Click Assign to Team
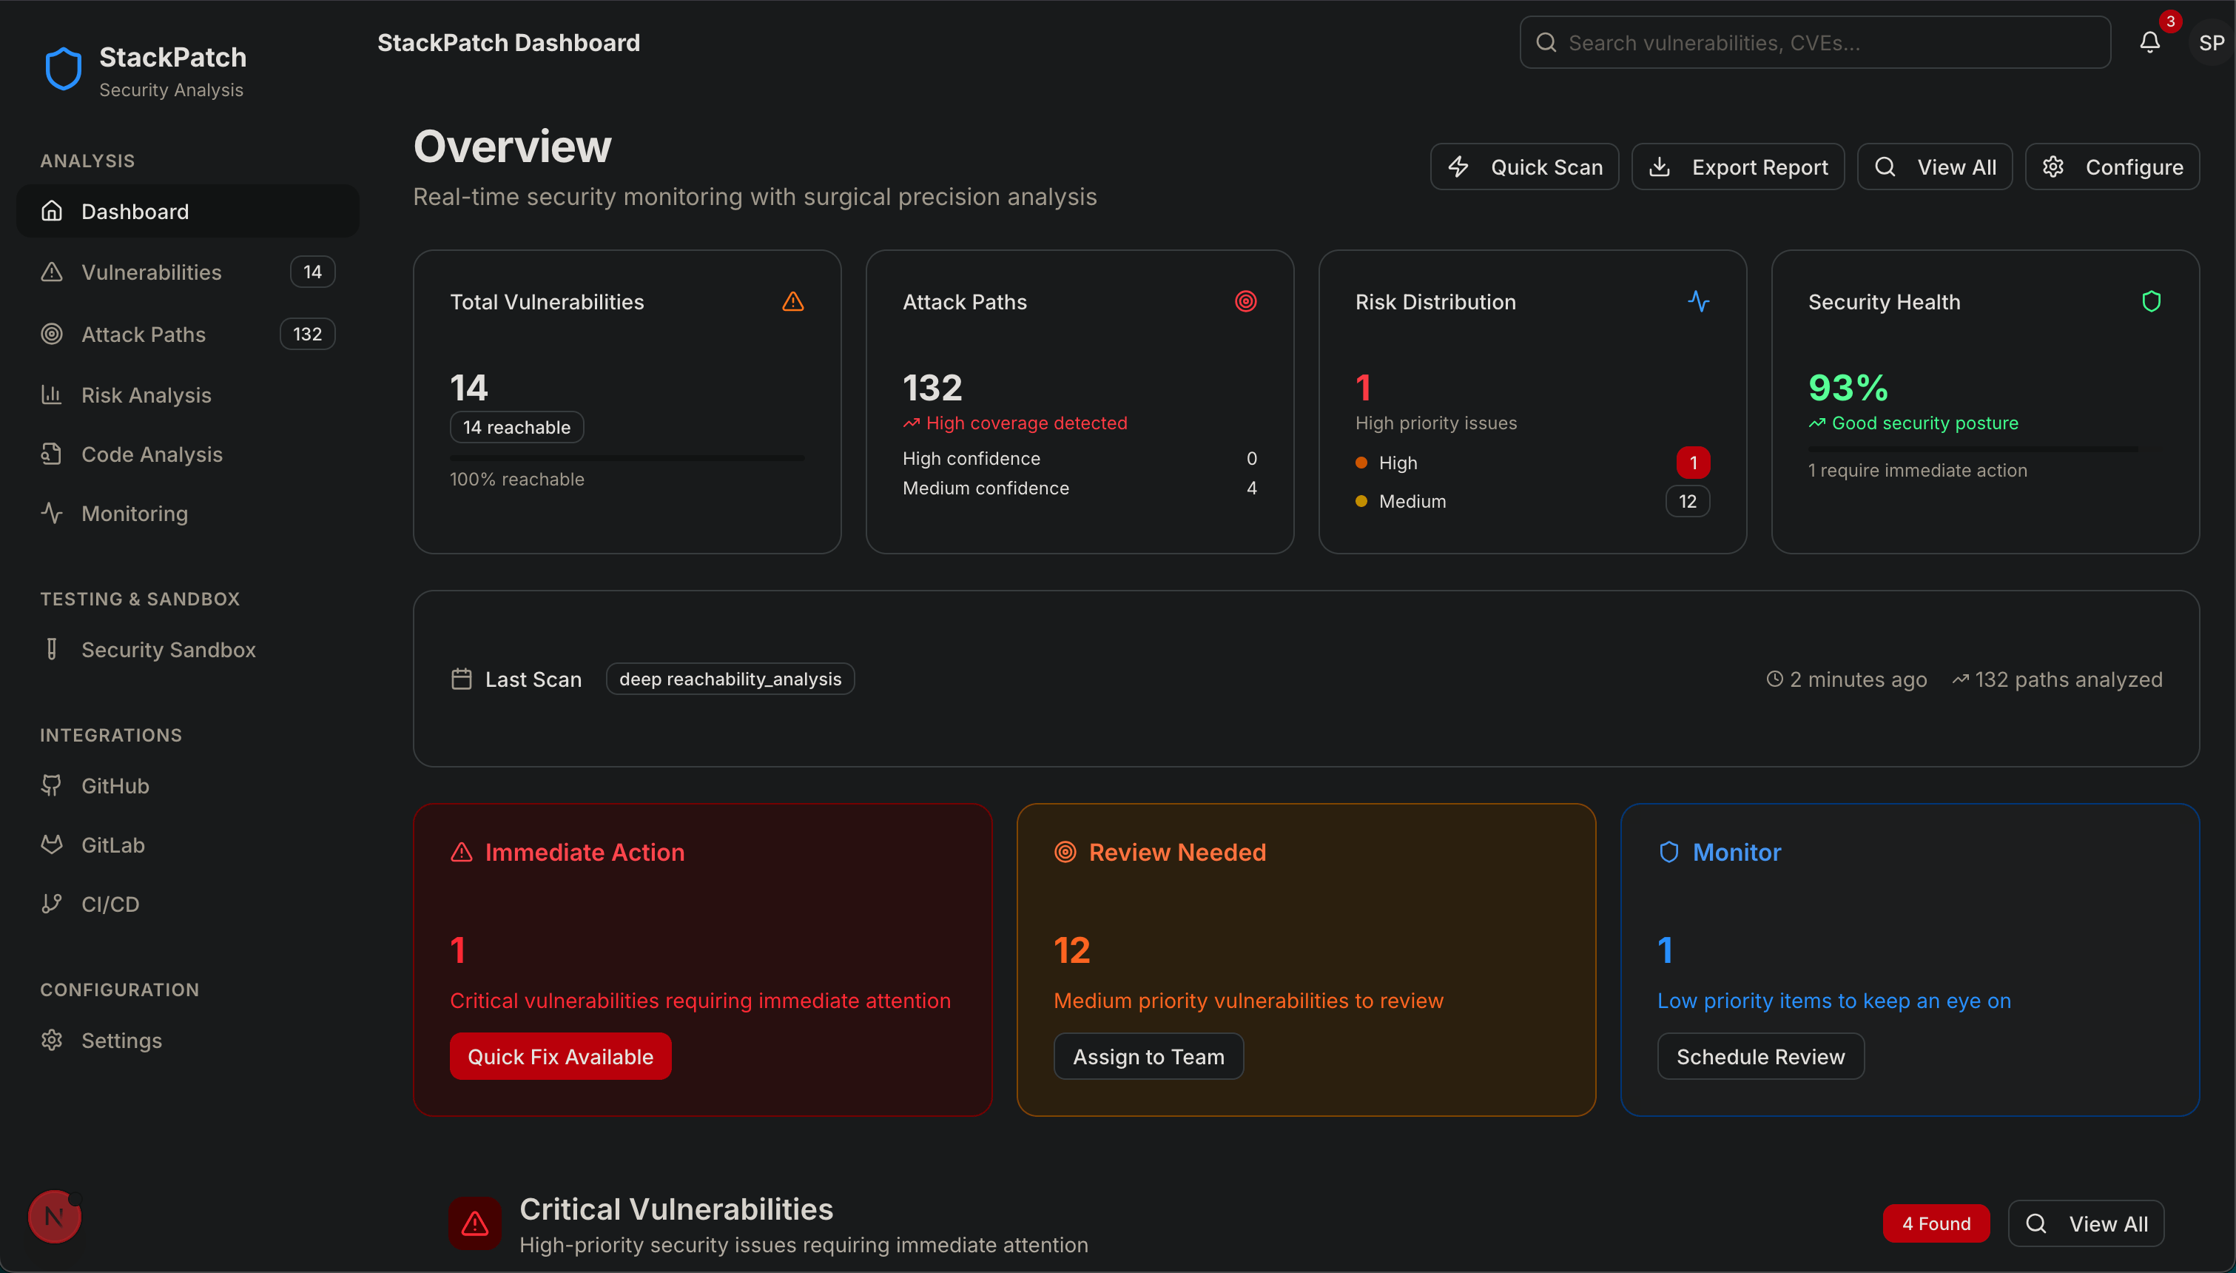Screen dimensions: 2236x1273 [x=1148, y=1056]
